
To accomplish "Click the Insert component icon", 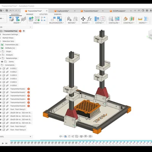I will [x=11, y=19].
